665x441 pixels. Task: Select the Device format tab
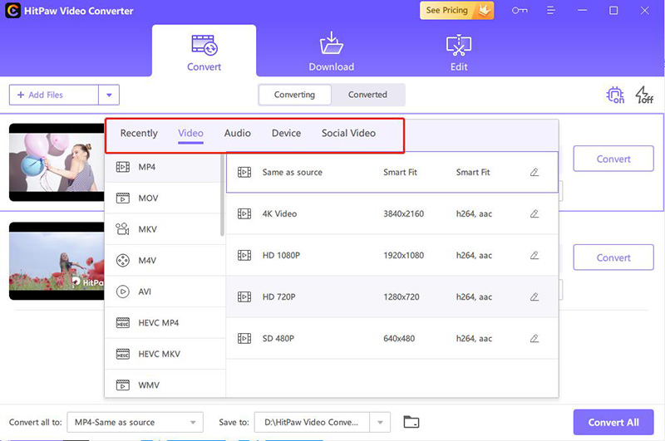[x=286, y=133]
